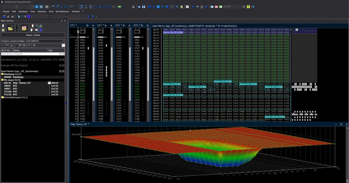Open Projects, Versions & Maps dropdown
Screen dimensions: 349x183
pyautogui.click(x=63, y=41)
